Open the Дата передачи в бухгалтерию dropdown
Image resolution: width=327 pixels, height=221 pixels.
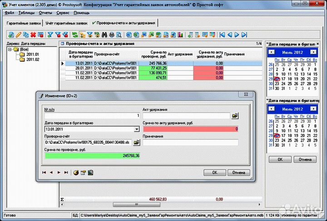[x=137, y=129]
